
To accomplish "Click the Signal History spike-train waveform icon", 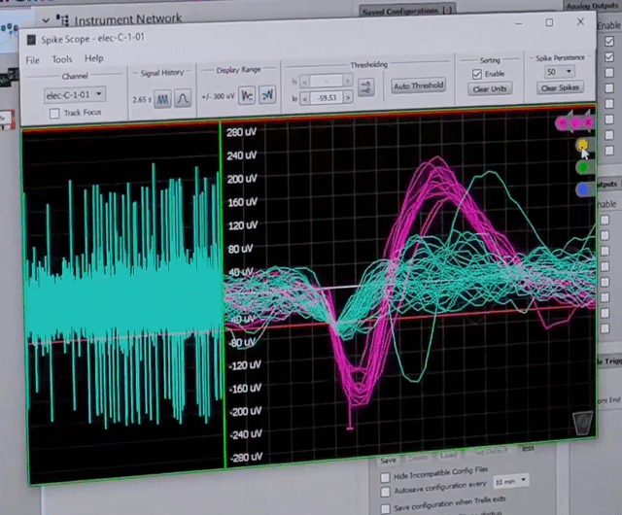I will [162, 97].
